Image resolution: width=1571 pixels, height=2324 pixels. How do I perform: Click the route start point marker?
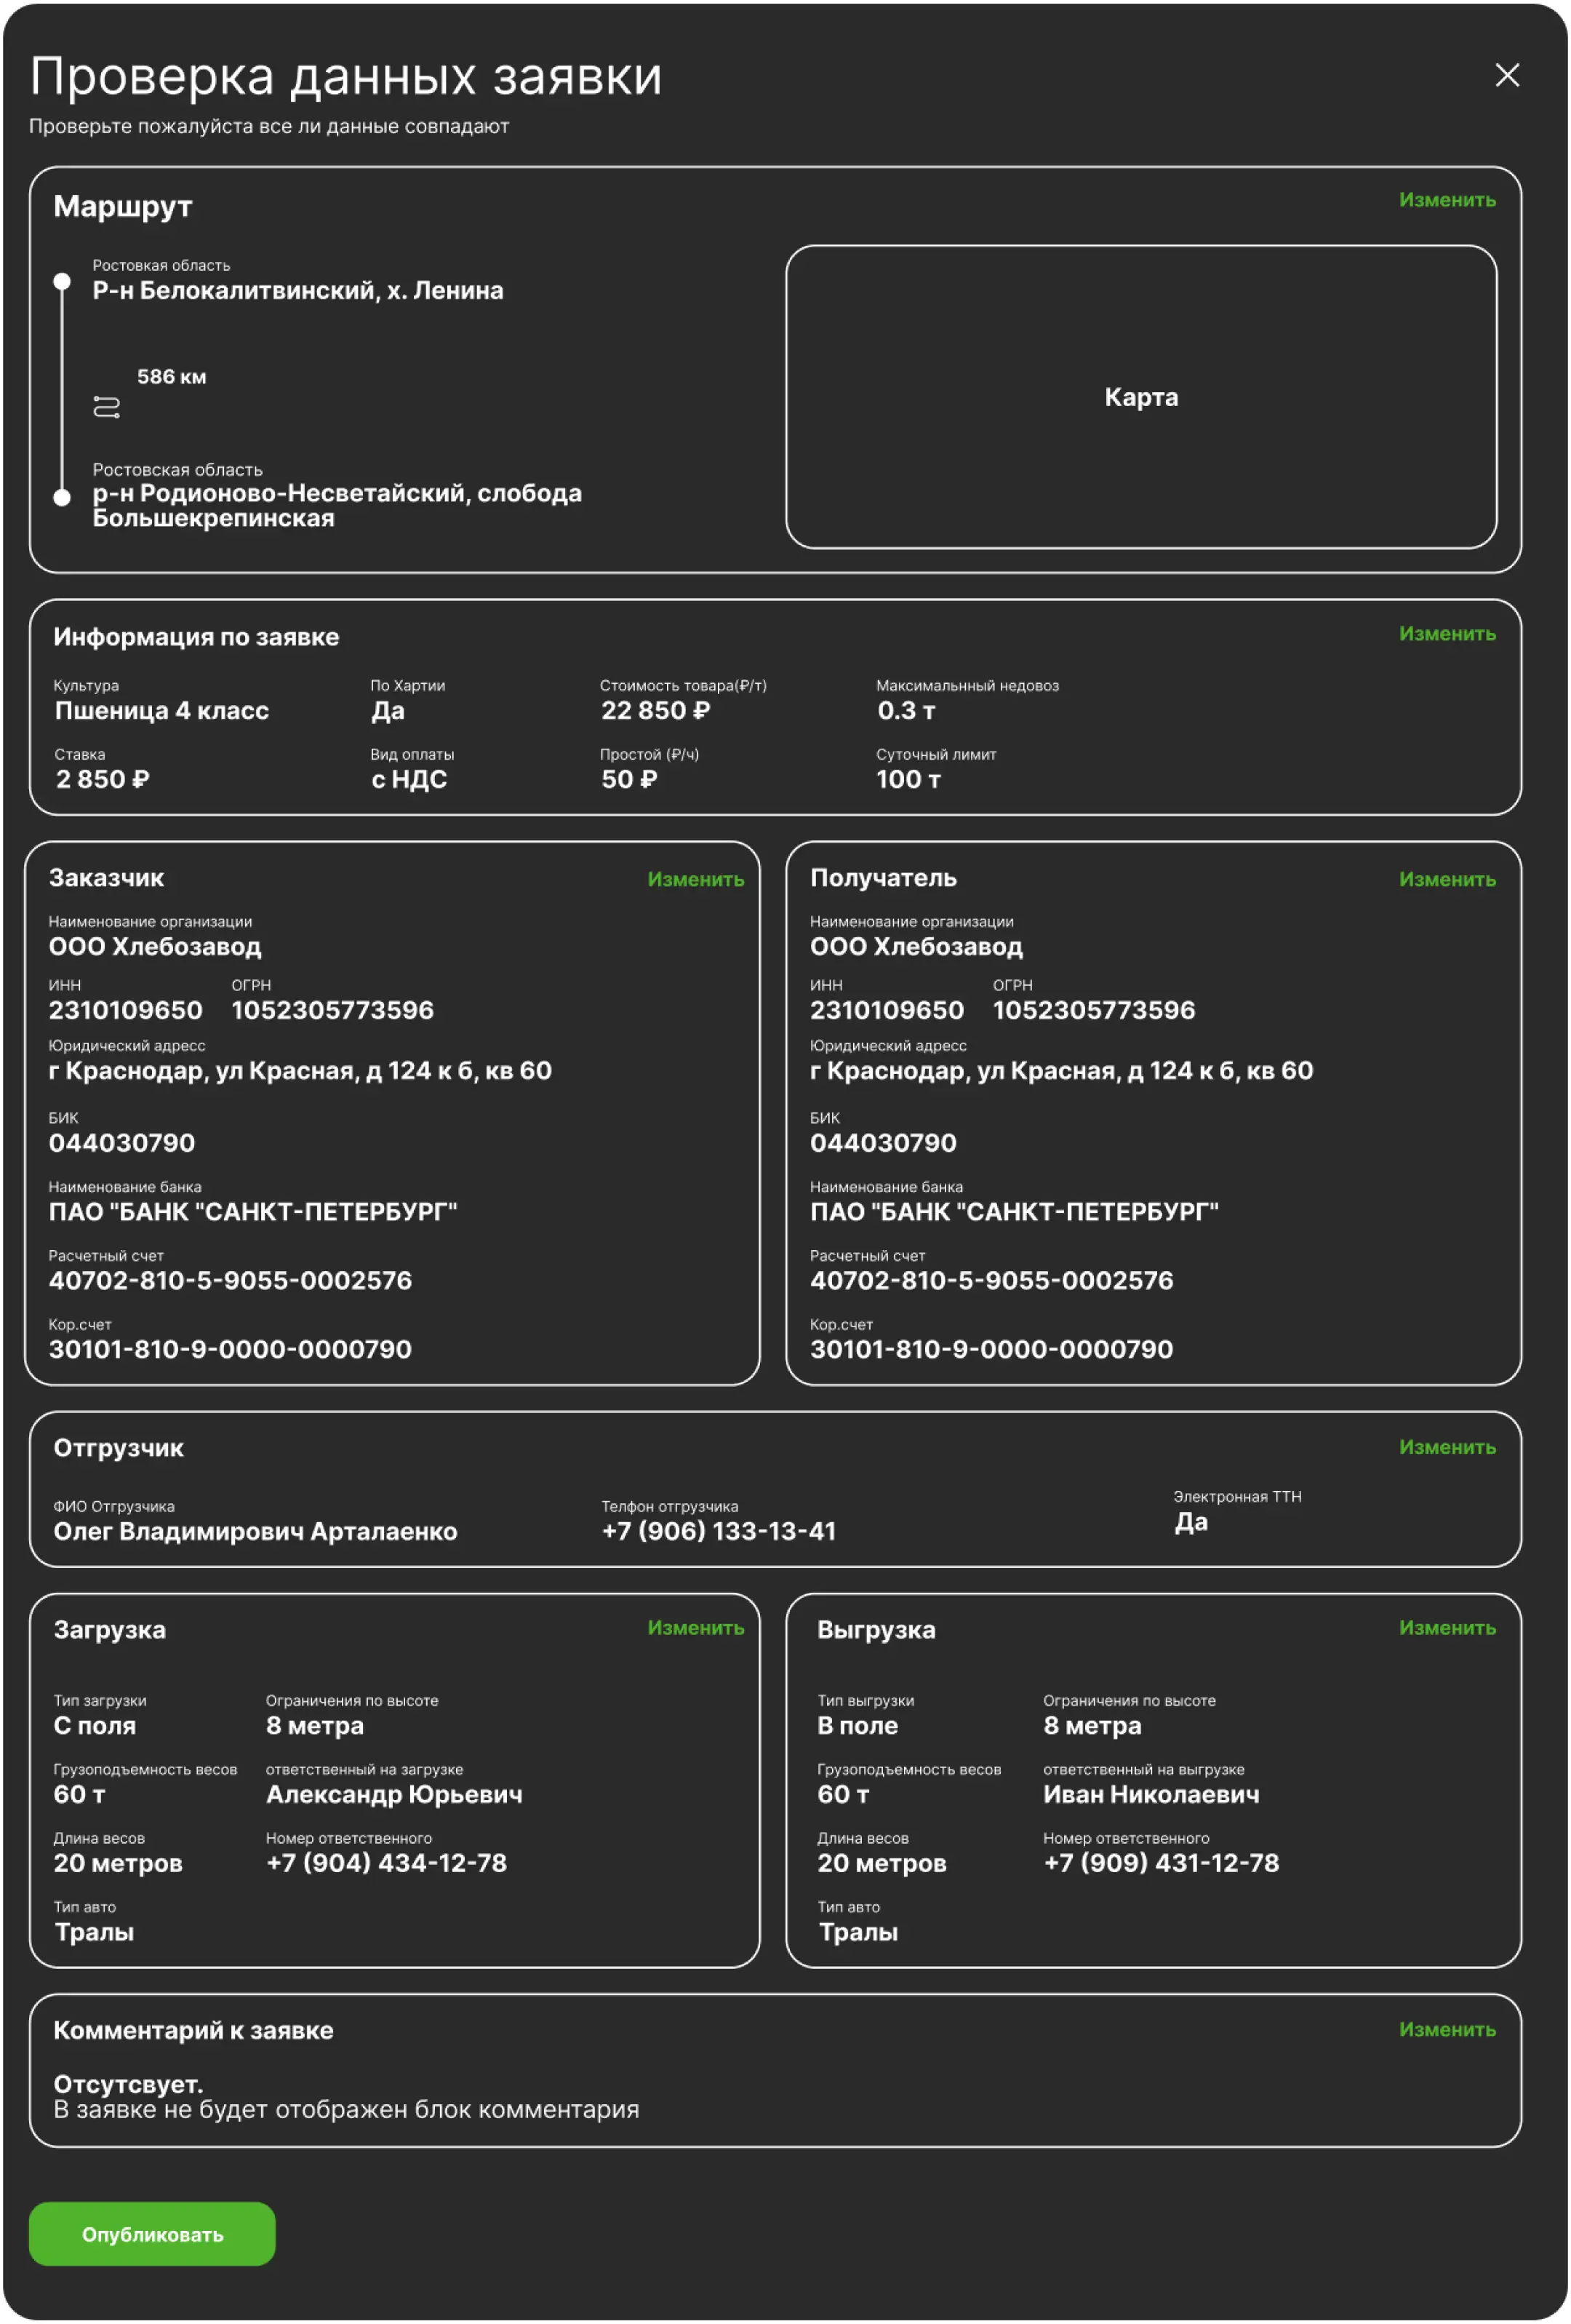coord(62,282)
